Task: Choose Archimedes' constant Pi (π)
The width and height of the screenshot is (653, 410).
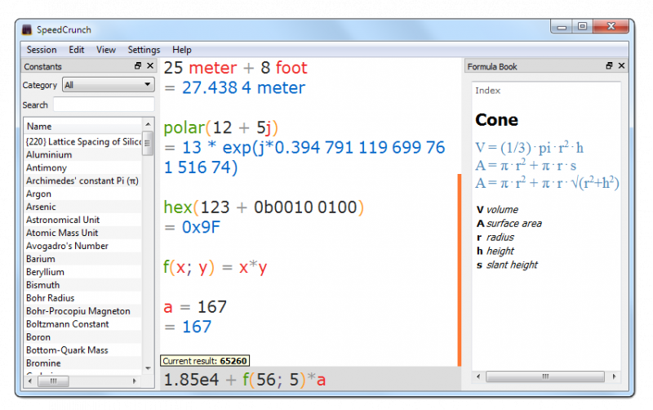Action: pos(83,180)
